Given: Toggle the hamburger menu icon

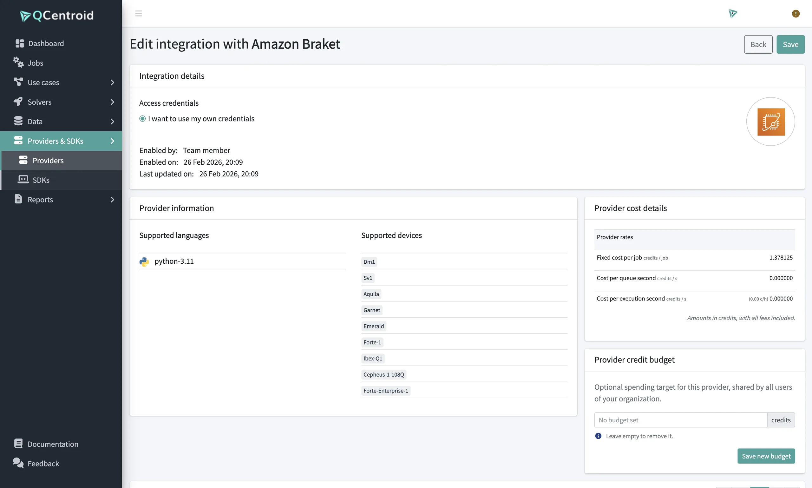Looking at the screenshot, I should pyautogui.click(x=138, y=13).
